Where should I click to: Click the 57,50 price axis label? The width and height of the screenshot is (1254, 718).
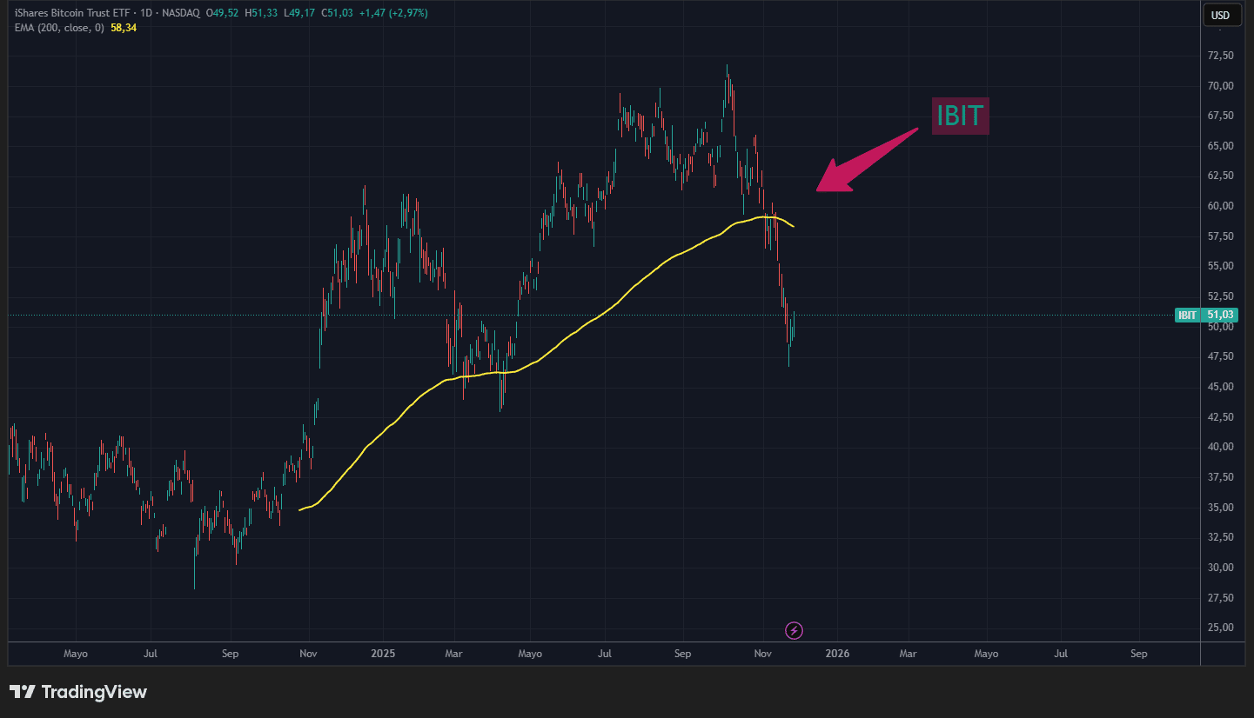point(1221,236)
